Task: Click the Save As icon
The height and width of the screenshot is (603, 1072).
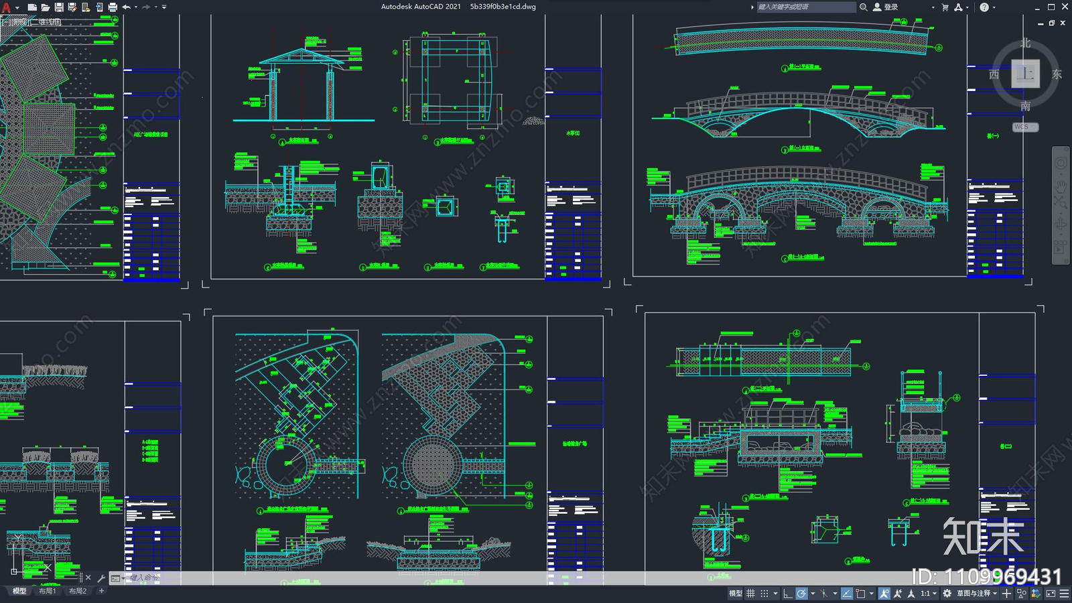Action: point(72,7)
